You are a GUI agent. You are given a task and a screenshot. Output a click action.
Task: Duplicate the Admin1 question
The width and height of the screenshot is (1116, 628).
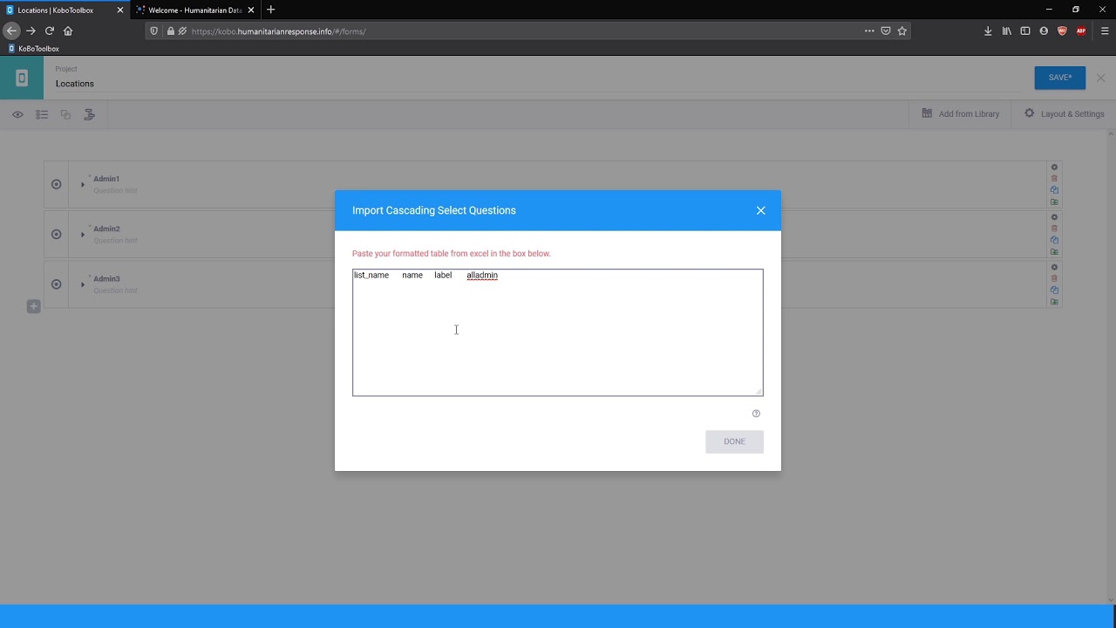[1054, 190]
